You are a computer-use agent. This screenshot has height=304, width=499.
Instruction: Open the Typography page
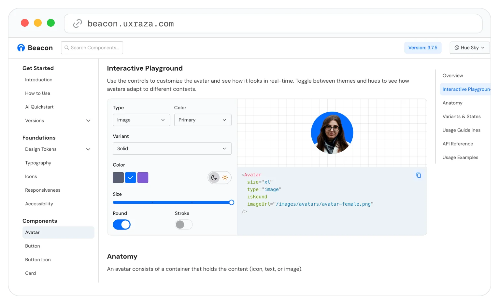[x=38, y=163]
